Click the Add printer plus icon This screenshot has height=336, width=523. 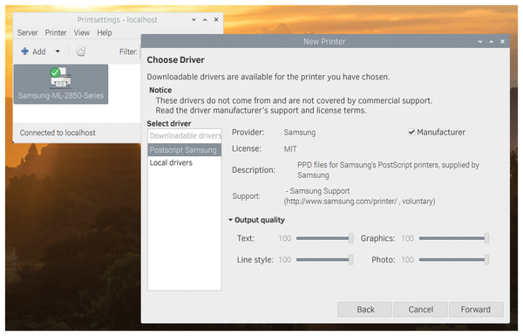[x=24, y=51]
